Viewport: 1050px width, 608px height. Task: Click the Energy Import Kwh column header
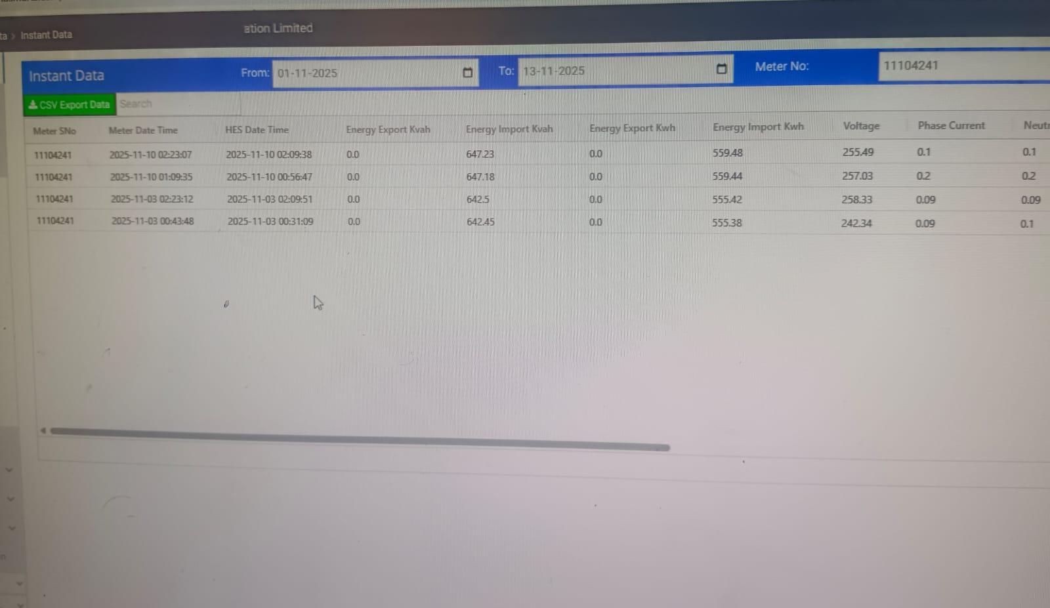[758, 127]
